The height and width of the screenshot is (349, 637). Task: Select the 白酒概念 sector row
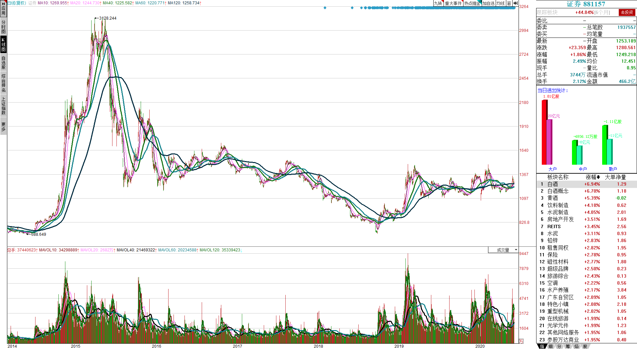click(587, 191)
